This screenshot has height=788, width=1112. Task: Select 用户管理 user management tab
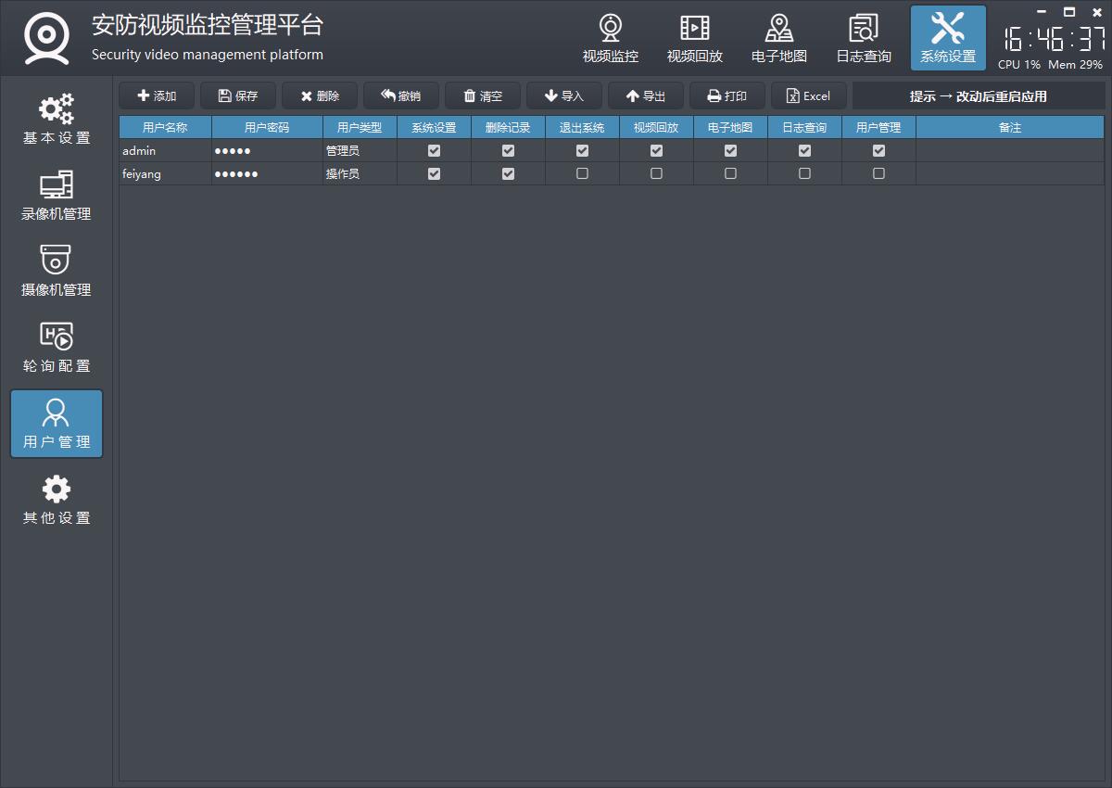pos(57,424)
